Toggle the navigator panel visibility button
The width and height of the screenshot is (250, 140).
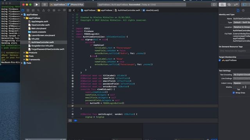[x=245, y=5]
